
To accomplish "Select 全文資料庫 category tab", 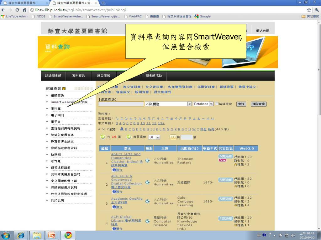I will click(154, 87).
